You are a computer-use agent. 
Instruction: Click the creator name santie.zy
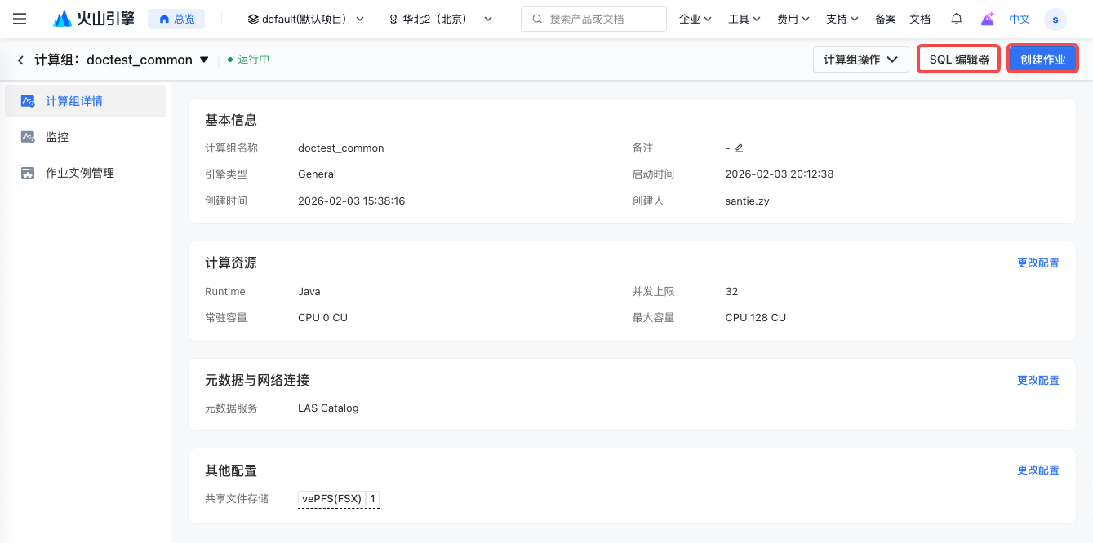[747, 201]
